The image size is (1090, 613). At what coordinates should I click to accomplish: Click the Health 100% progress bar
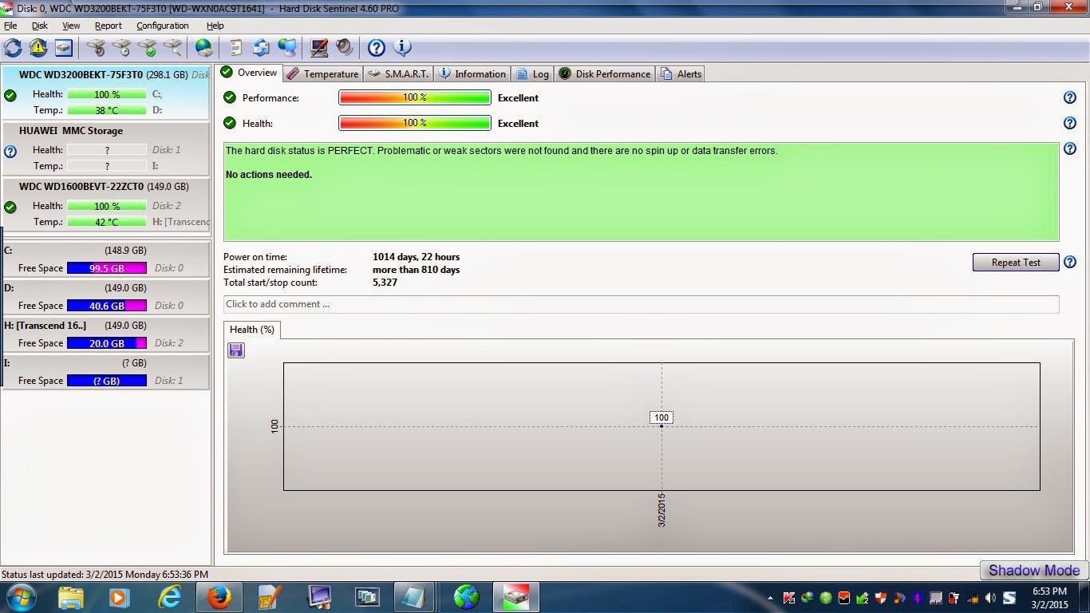pyautogui.click(x=415, y=123)
